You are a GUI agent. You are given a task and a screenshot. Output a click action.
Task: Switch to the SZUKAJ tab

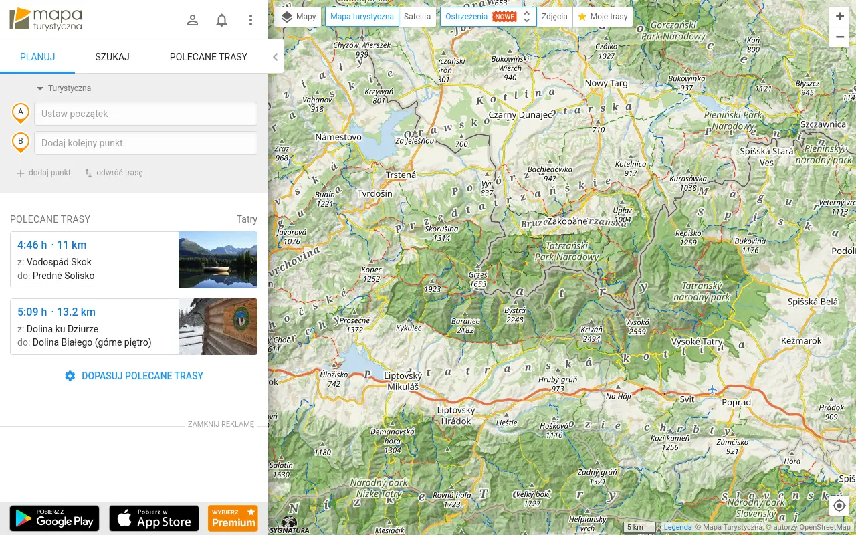[112, 57]
